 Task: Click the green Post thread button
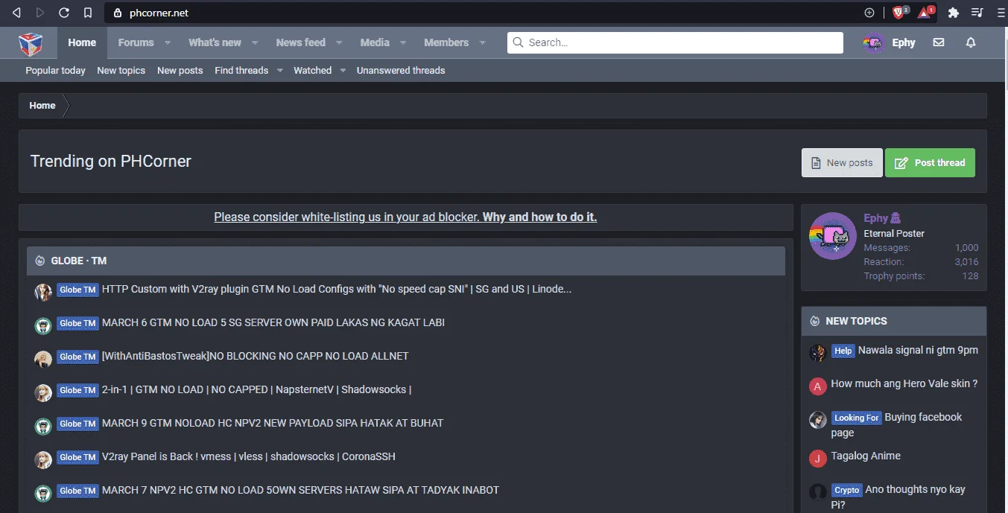coord(930,162)
